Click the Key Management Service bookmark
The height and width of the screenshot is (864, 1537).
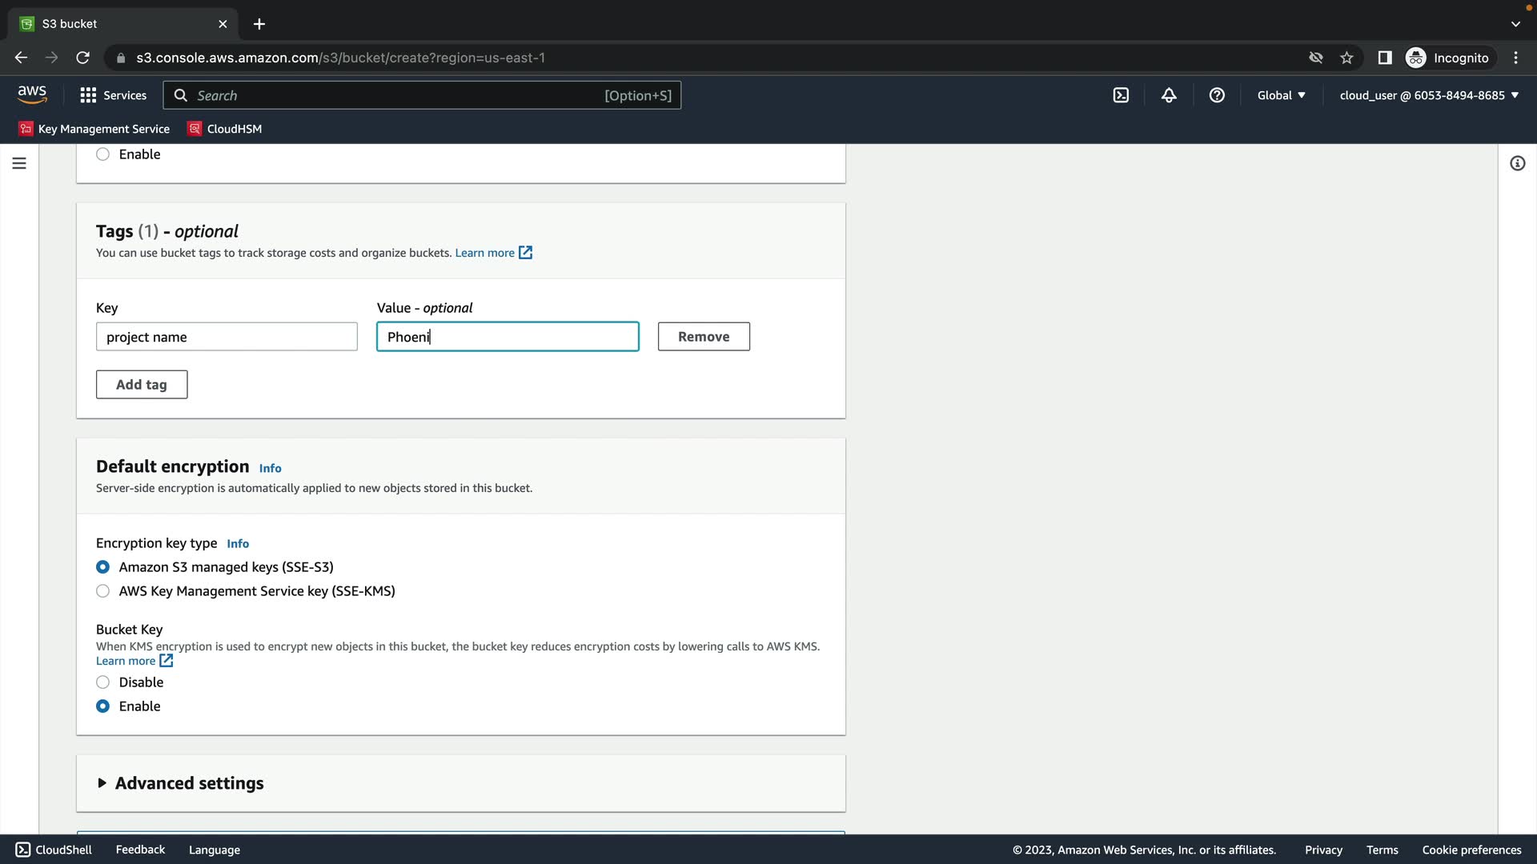[x=94, y=129]
